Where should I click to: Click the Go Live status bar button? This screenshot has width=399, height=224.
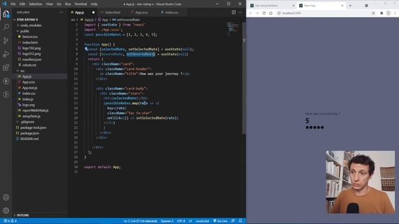pyautogui.click(x=220, y=221)
